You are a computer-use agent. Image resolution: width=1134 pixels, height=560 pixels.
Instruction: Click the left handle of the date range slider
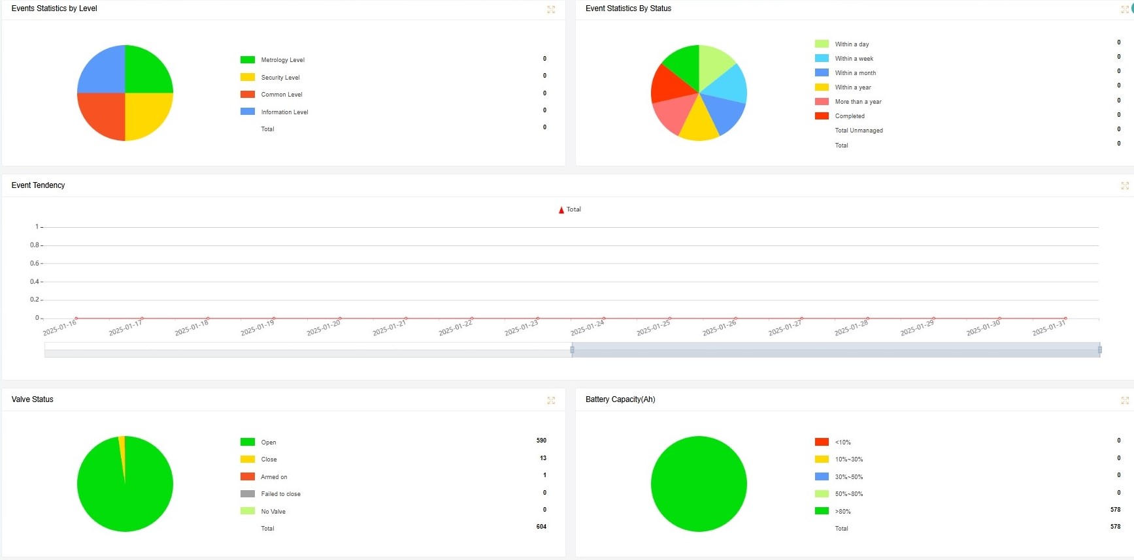pyautogui.click(x=572, y=350)
